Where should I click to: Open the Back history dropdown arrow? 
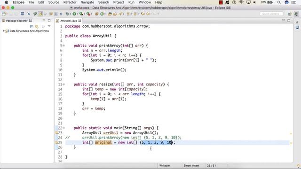point(151,14)
